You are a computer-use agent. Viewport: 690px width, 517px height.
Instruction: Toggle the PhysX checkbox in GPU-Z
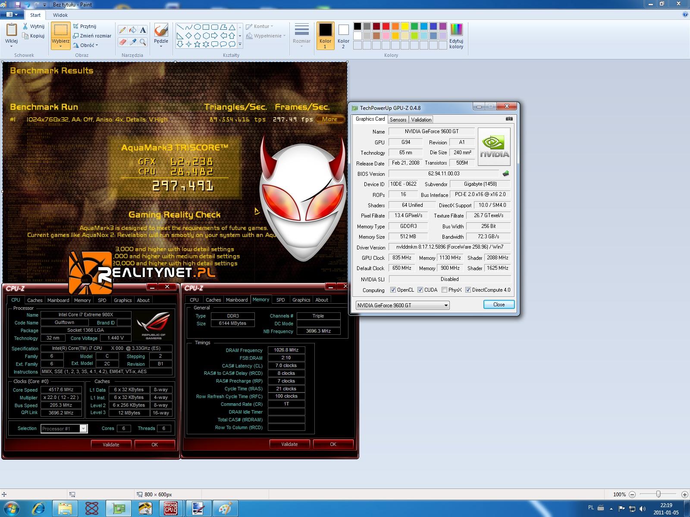click(444, 290)
